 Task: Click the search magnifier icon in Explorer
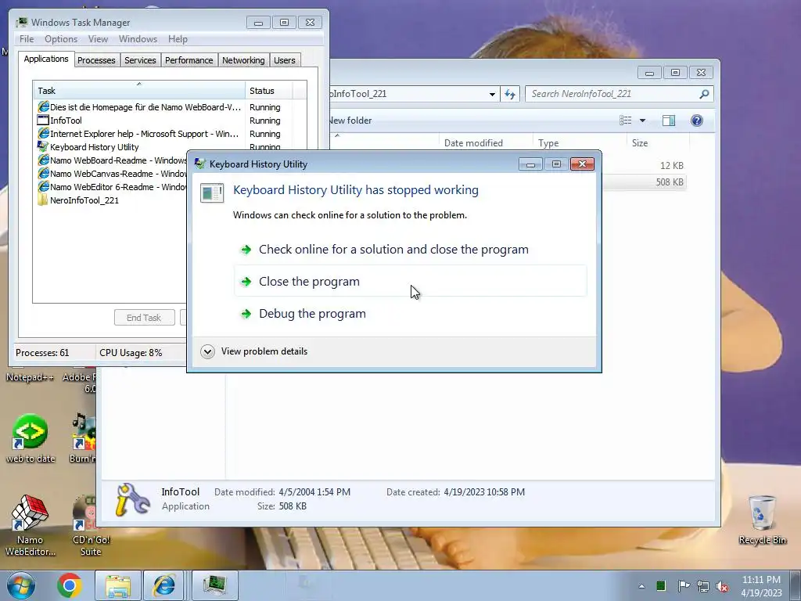tap(704, 94)
